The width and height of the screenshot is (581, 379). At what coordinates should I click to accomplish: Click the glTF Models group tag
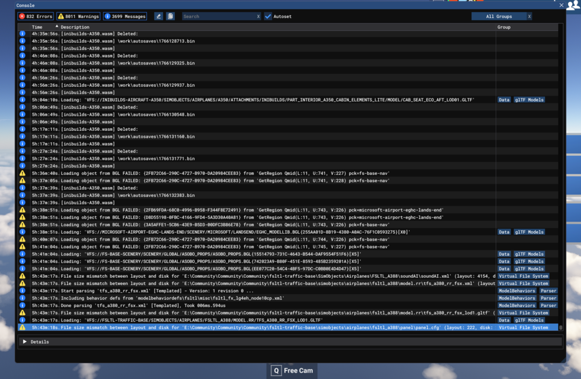point(529,99)
